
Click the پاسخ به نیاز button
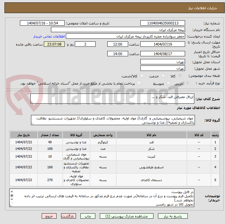173,216
